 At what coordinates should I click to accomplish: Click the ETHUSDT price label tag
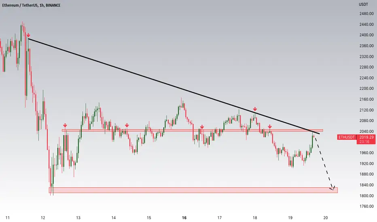[347, 137]
